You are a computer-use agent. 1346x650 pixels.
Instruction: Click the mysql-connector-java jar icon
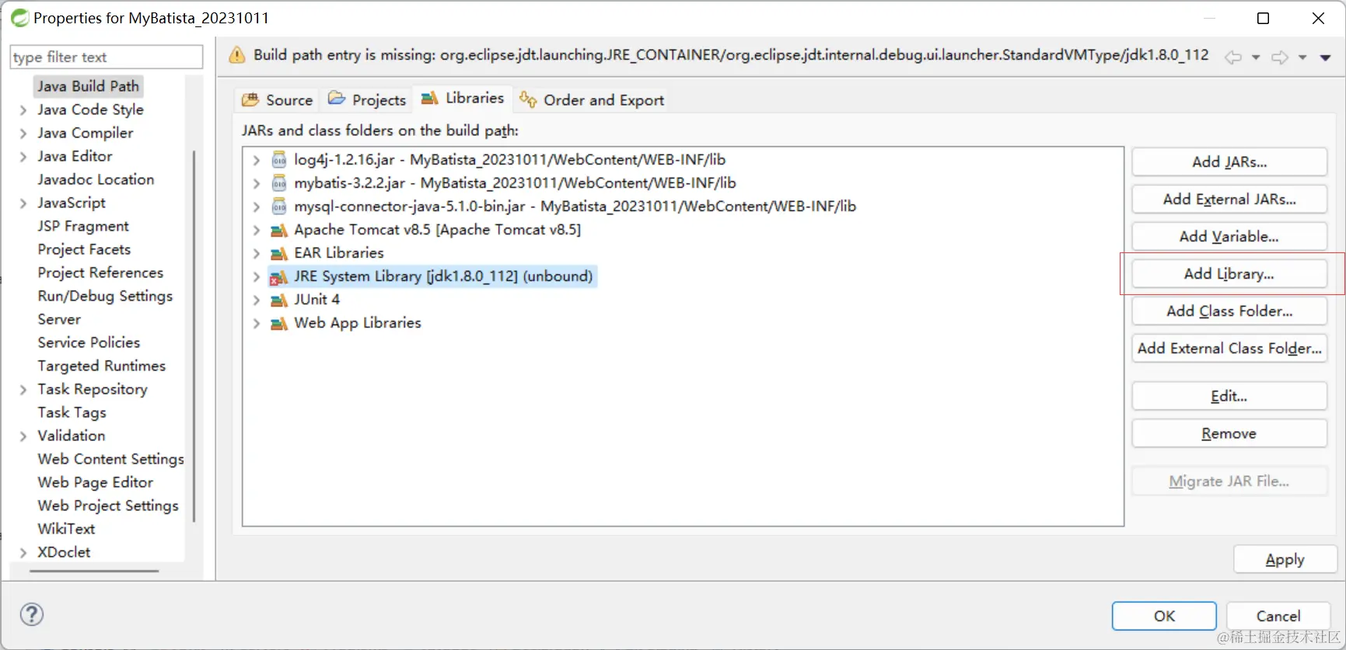point(279,207)
